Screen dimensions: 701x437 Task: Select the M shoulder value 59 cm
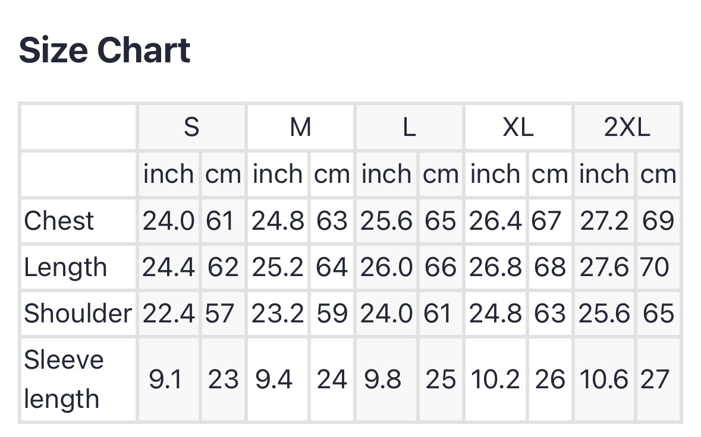click(x=332, y=313)
